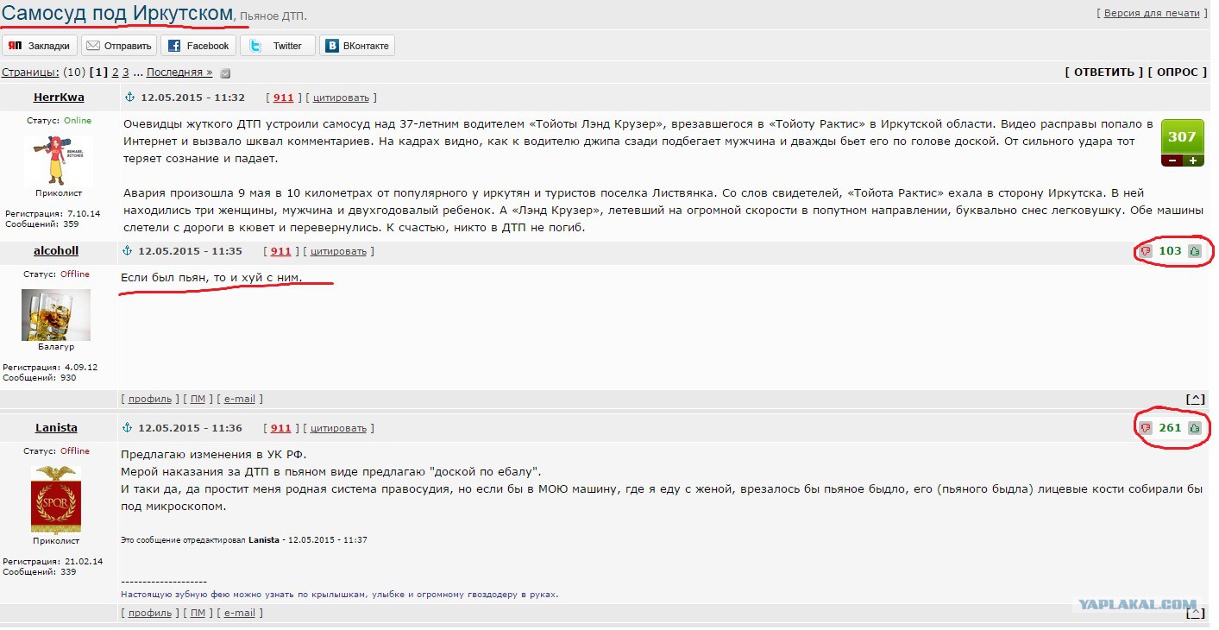Click Lanista's SPQR eagle avatar
Screen dimensions: 1219x630
pyautogui.click(x=56, y=500)
